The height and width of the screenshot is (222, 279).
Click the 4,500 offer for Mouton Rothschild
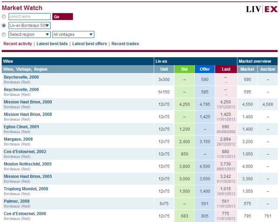[205, 167]
